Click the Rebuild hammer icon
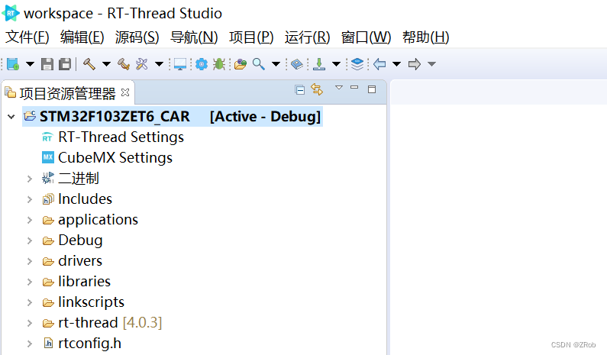607x355 pixels. pos(124,64)
